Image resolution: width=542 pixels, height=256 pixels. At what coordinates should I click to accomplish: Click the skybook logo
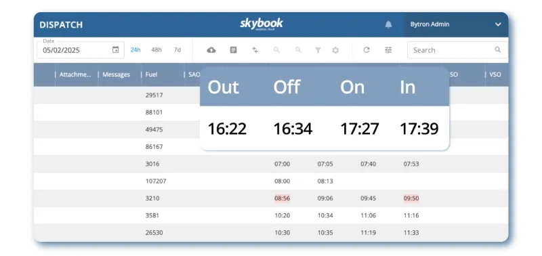[x=262, y=24]
